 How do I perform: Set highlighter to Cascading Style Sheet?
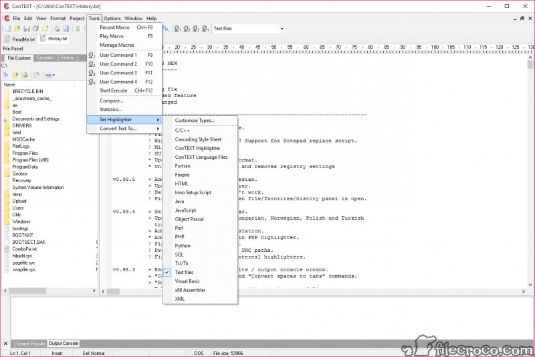pyautogui.click(x=200, y=139)
